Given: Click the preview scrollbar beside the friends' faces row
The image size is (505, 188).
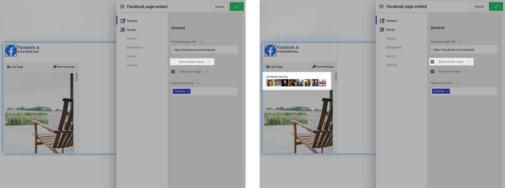Looking at the screenshot, I should pos(335,77).
